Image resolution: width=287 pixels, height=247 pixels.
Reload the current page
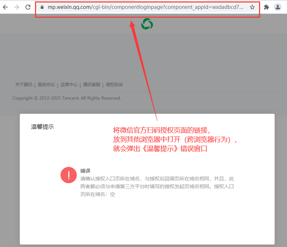(x=28, y=7)
